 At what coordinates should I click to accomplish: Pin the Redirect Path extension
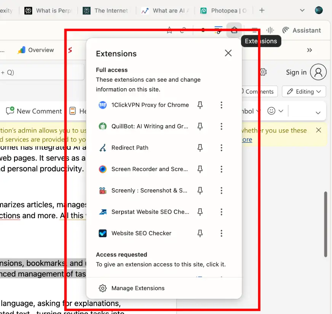point(200,148)
